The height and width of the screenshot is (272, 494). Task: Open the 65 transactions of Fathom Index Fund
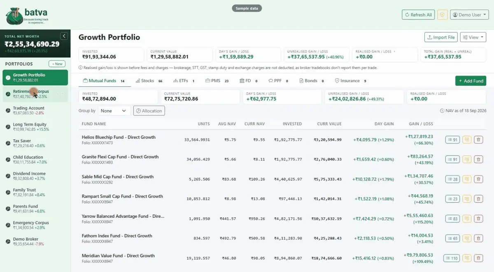coord(452,238)
